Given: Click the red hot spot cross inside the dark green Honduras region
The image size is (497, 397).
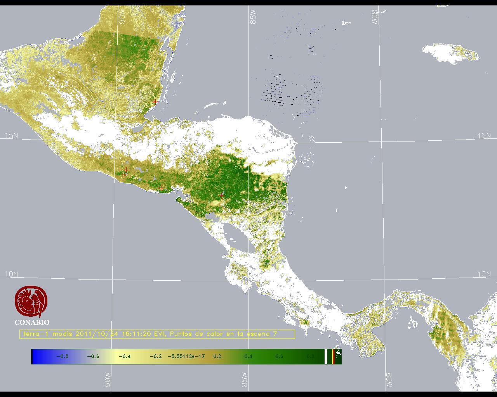Looking at the screenshot, I should pos(222,195).
